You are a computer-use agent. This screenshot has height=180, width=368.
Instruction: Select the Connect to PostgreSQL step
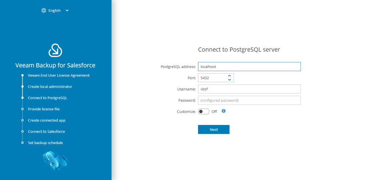pyautogui.click(x=47, y=98)
